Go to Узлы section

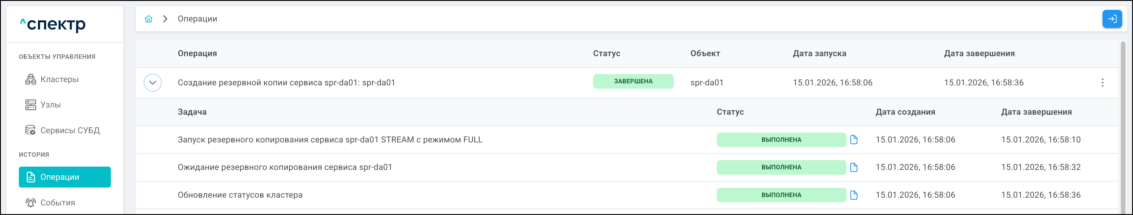[50, 105]
